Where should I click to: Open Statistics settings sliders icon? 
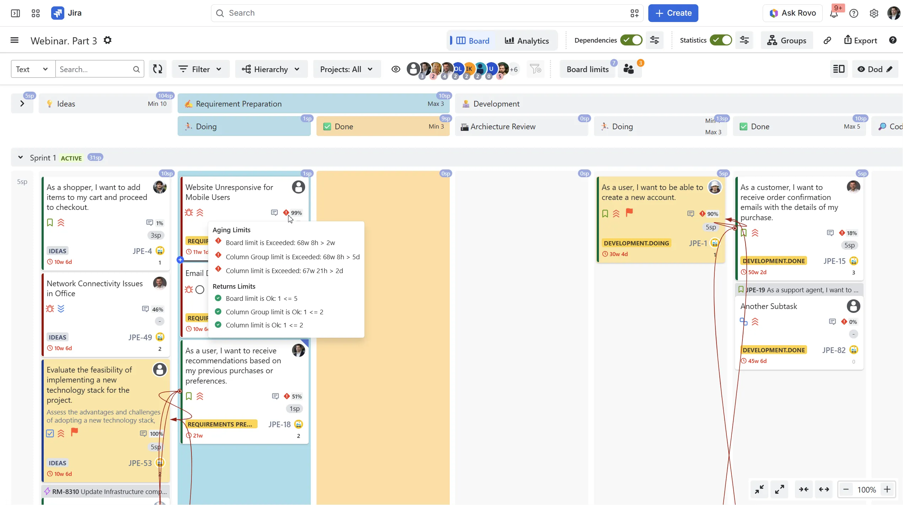pyautogui.click(x=744, y=40)
